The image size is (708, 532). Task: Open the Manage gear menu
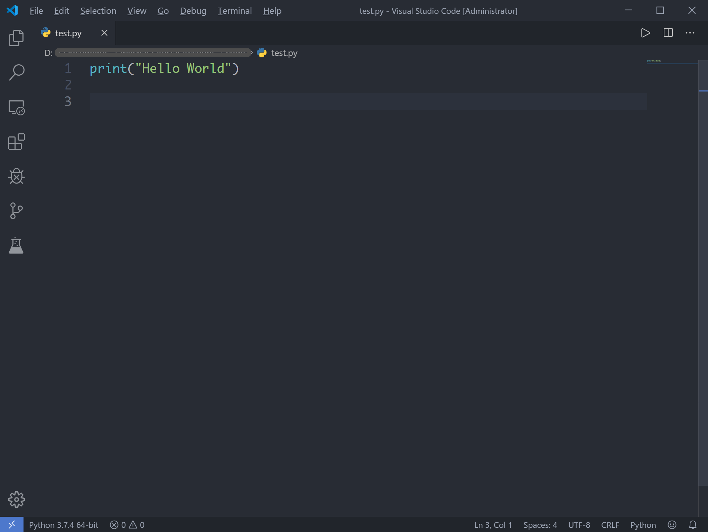tap(16, 500)
